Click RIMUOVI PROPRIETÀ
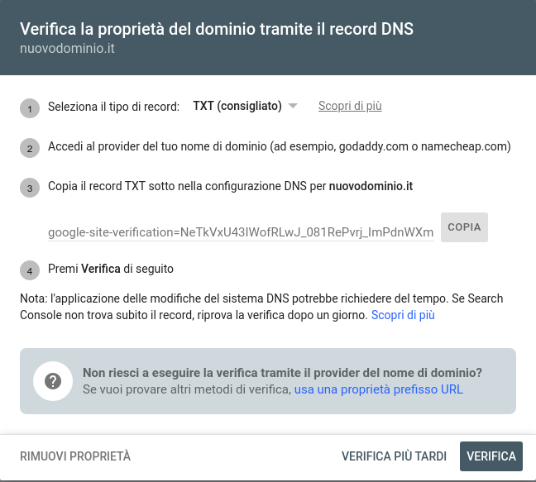This screenshot has height=482, width=536. (75, 456)
